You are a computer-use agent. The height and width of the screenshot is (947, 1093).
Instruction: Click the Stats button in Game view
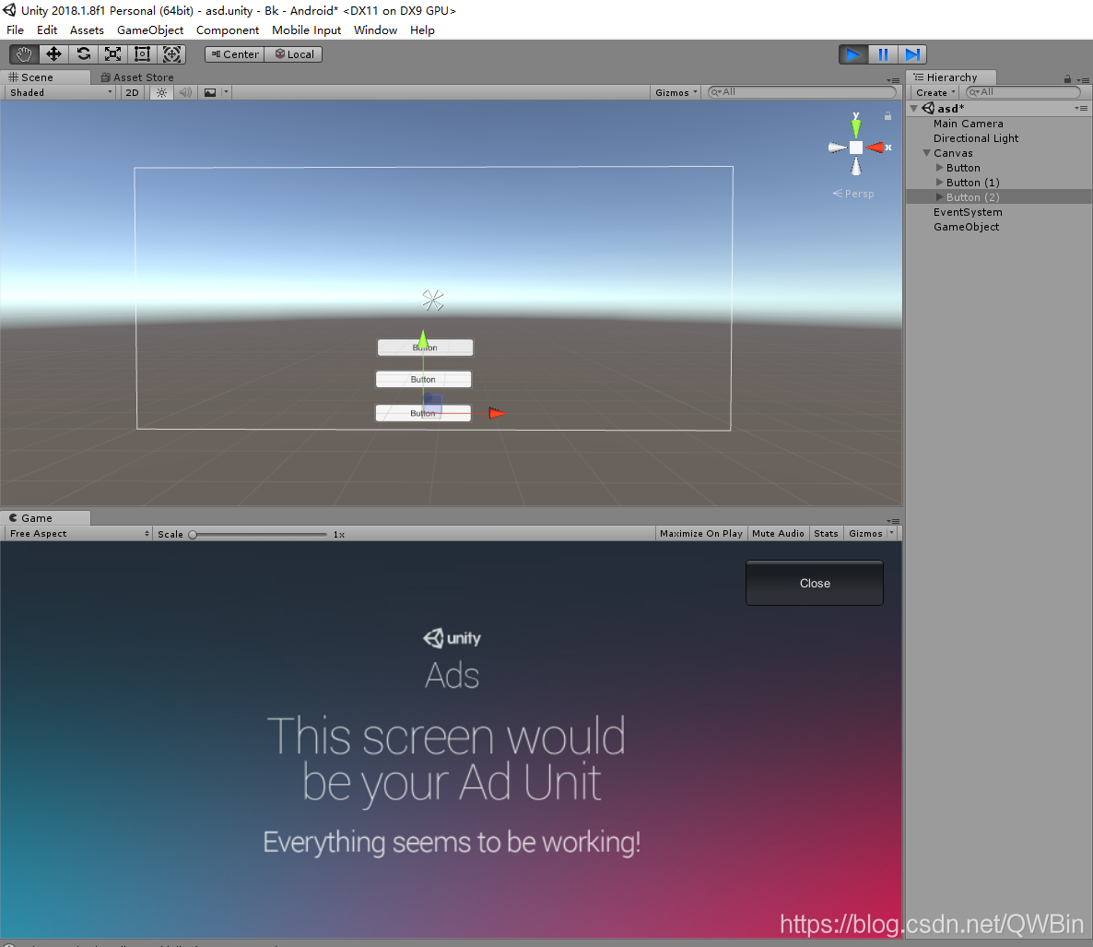[x=826, y=533]
